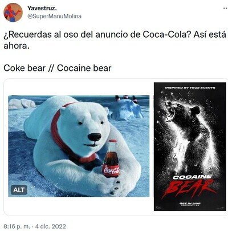Image resolution: width=228 pixels, height=231 pixels.
Task: Open the Cocaine Bear movie poster
Action: tap(190, 146)
